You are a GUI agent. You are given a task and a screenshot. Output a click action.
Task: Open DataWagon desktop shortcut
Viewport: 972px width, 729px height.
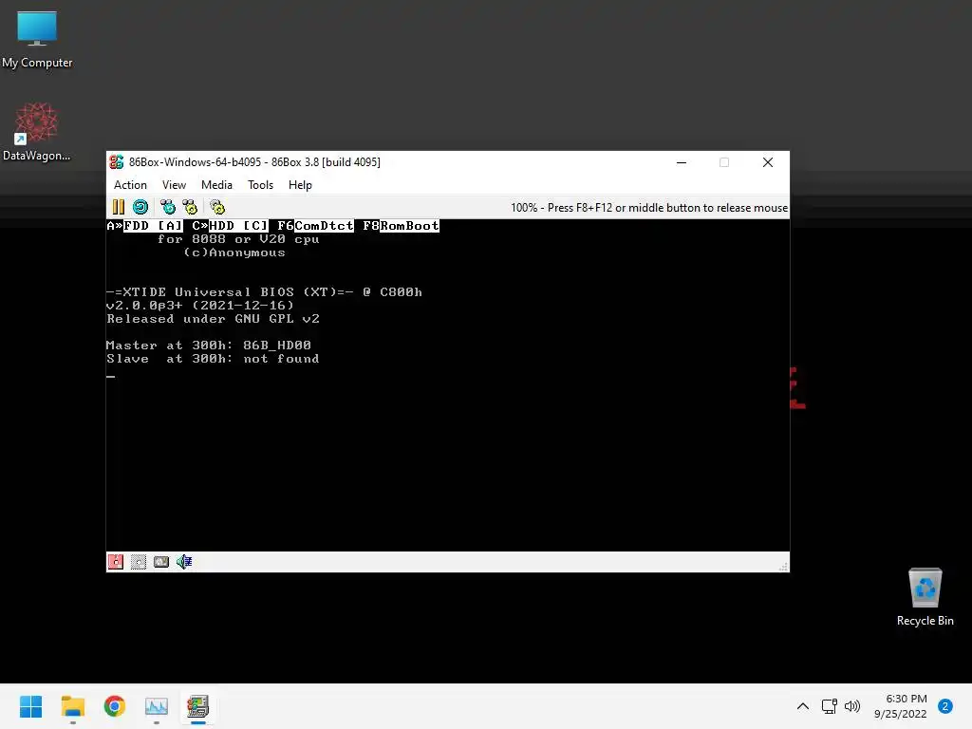coord(37,132)
